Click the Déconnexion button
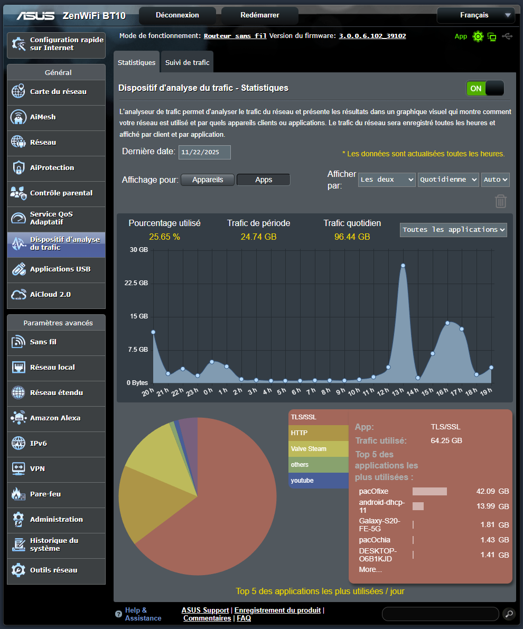The image size is (523, 629). (x=177, y=15)
